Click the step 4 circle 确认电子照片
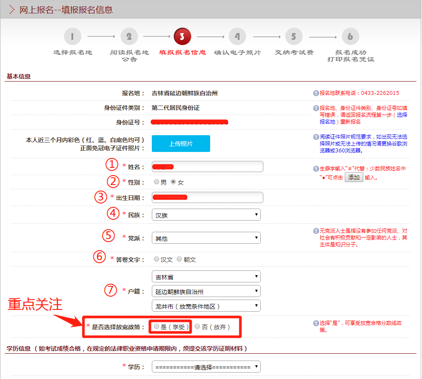The height and width of the screenshot is (379, 422). pos(237,36)
